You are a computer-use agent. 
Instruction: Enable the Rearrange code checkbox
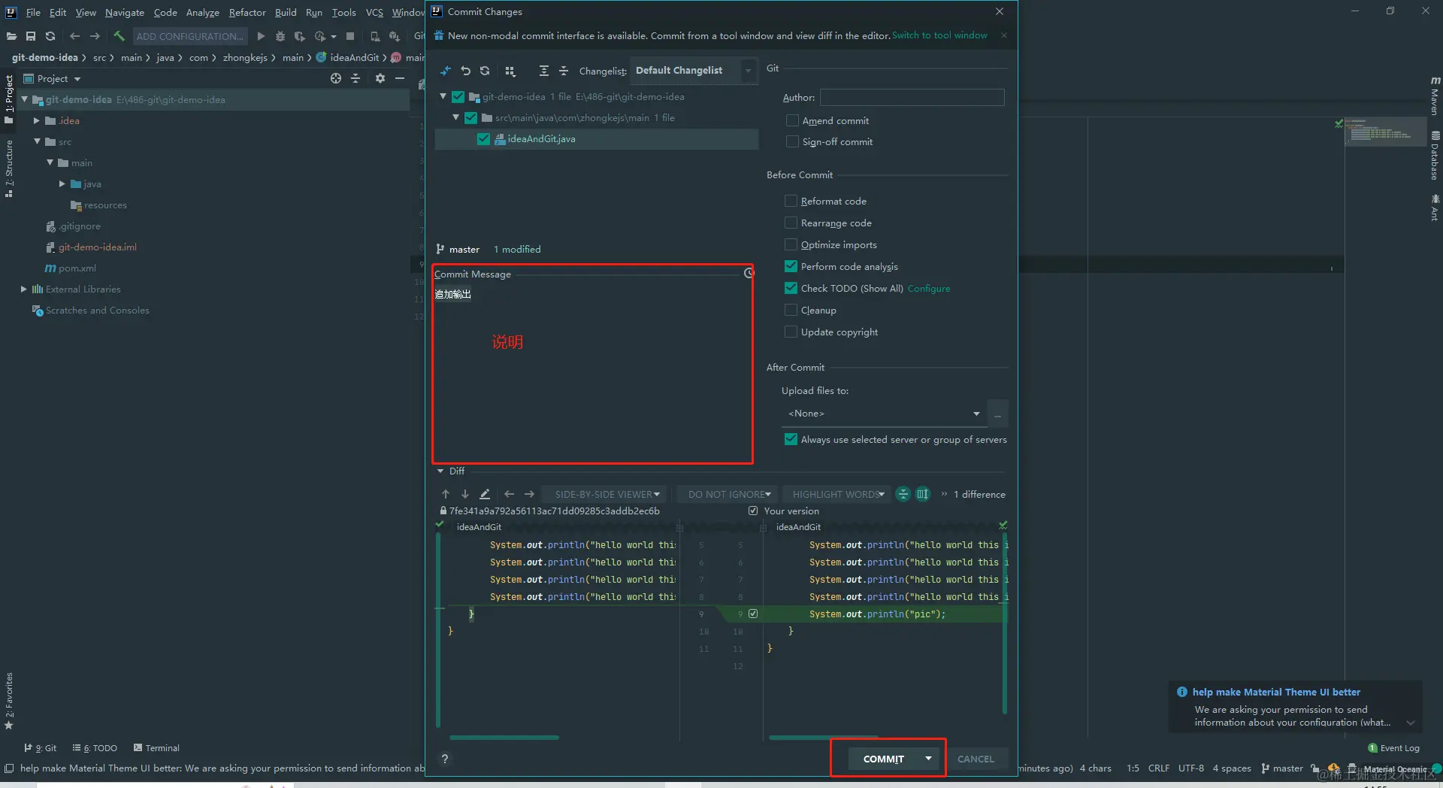pyautogui.click(x=791, y=223)
